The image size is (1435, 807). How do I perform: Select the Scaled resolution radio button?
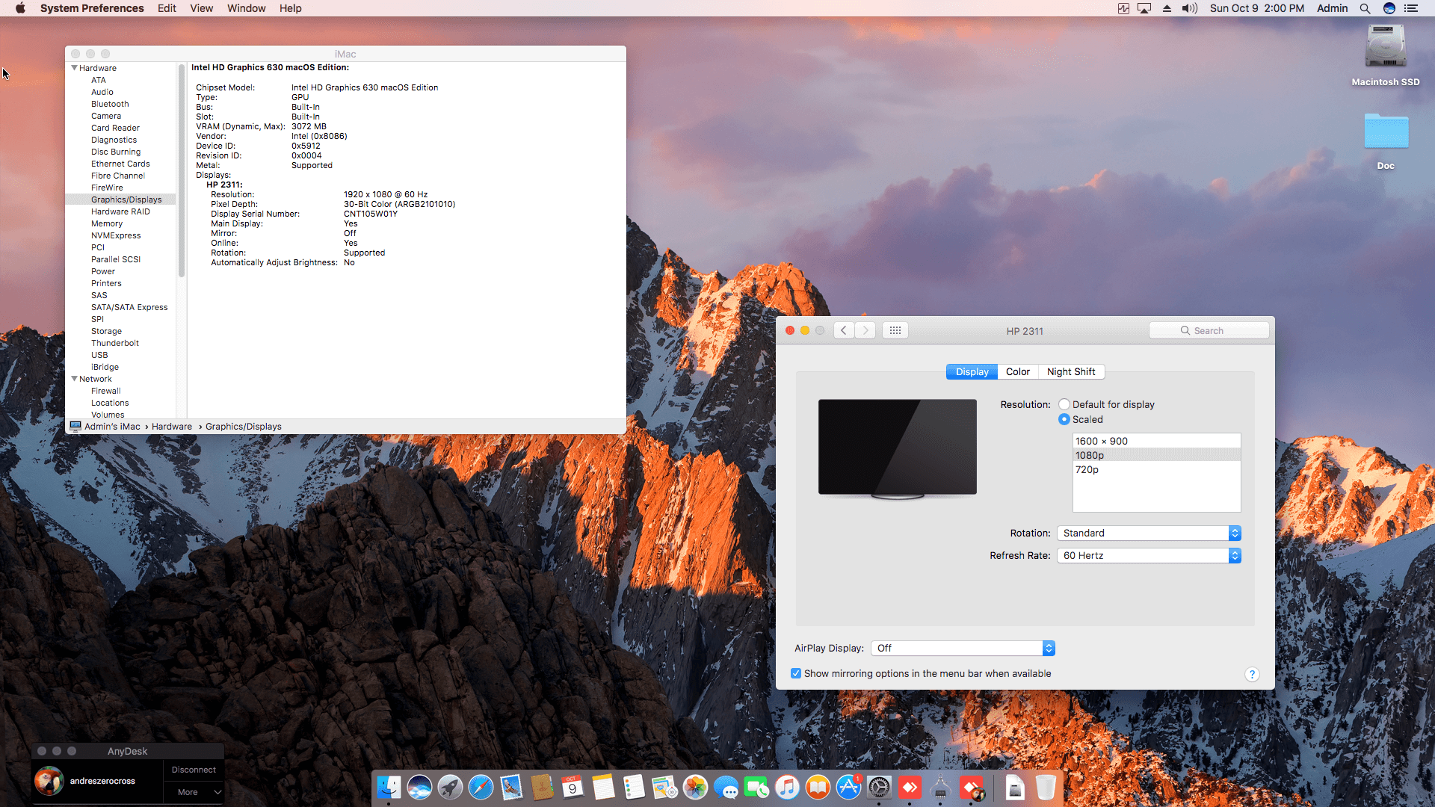1064,419
